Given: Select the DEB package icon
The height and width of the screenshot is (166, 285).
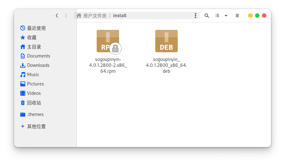Looking at the screenshot, I should [167, 41].
